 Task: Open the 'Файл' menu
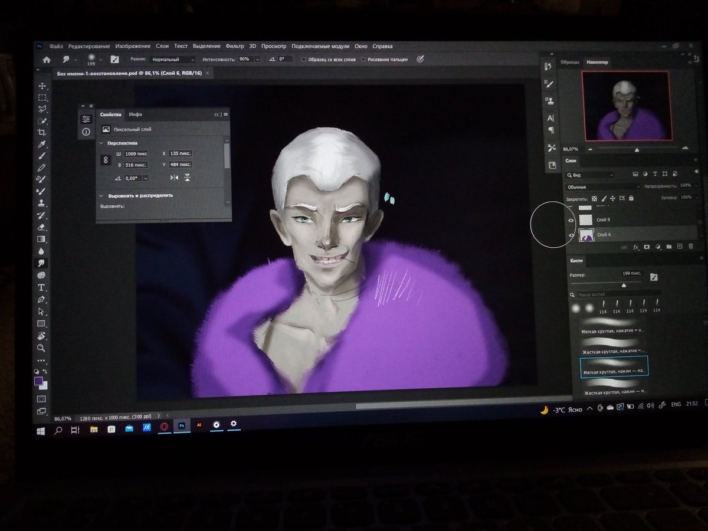point(56,46)
